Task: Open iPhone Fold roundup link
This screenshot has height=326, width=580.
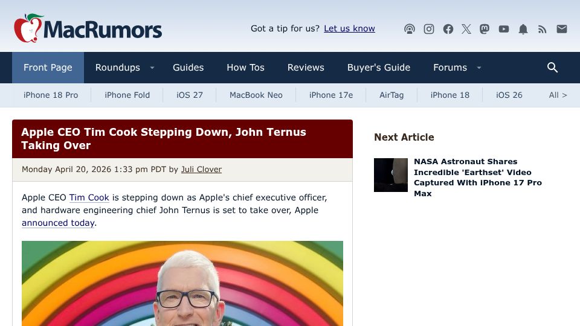Action: click(x=127, y=95)
